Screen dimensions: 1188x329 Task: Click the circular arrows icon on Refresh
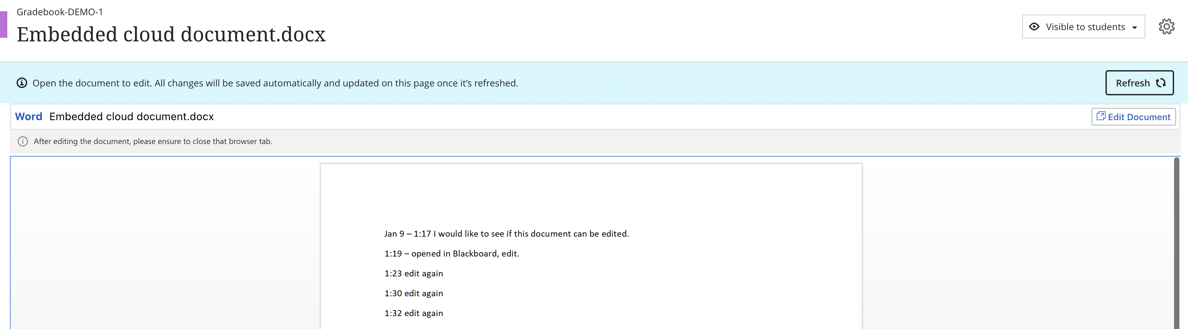pyautogui.click(x=1161, y=83)
